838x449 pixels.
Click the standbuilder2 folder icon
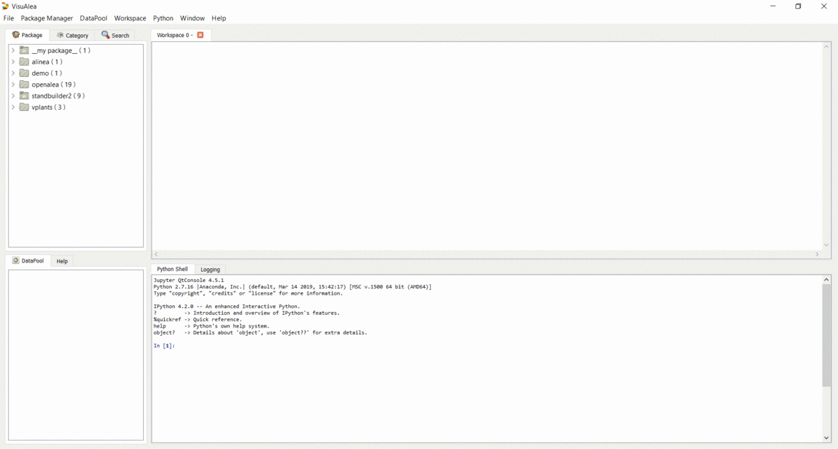click(x=24, y=96)
